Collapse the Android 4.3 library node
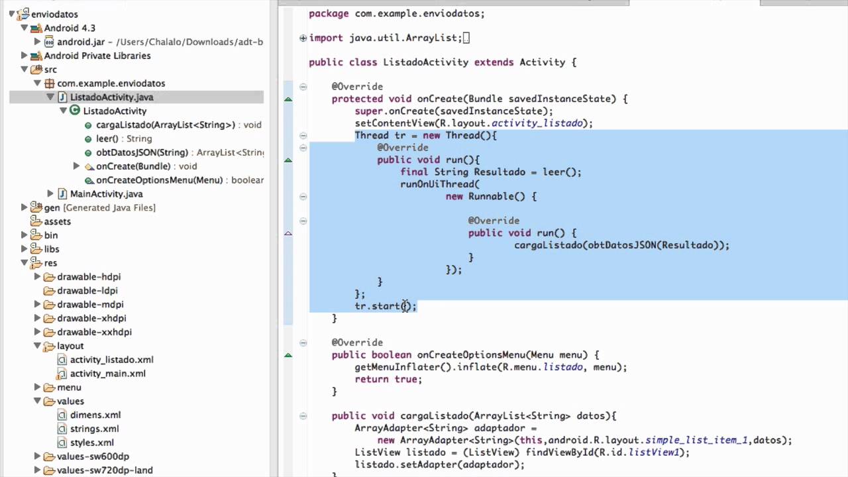 [25, 28]
